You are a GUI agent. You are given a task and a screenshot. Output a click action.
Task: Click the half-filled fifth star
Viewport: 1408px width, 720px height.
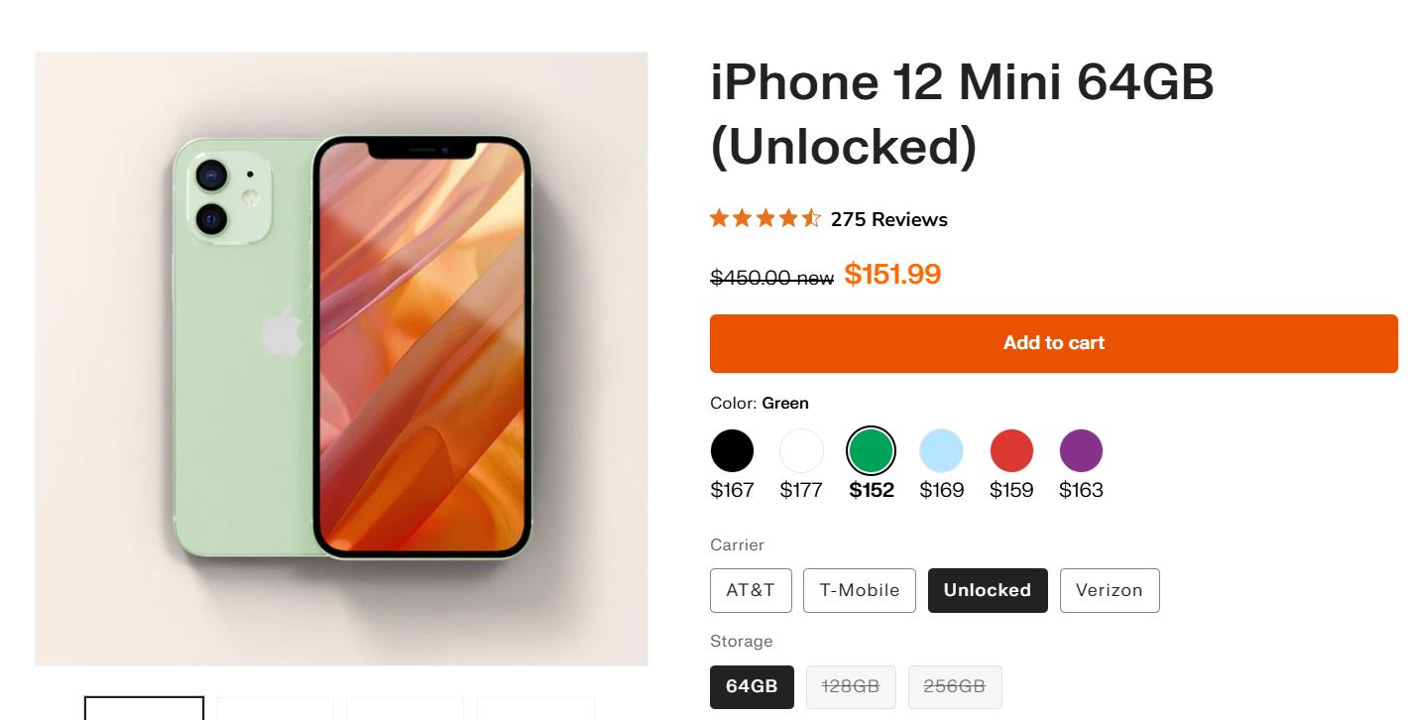click(x=813, y=218)
